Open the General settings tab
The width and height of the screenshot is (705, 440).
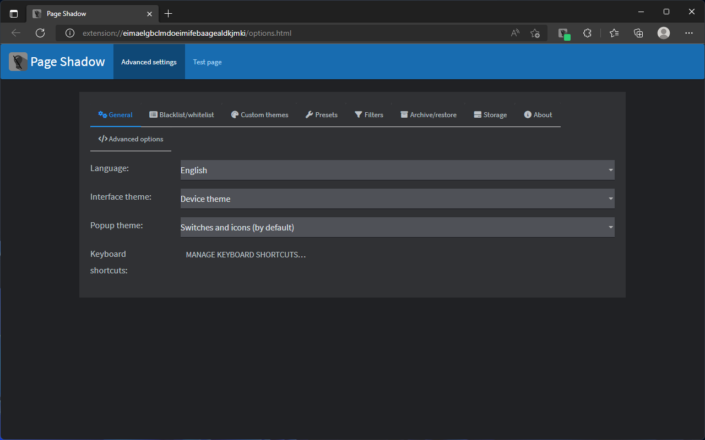(116, 115)
